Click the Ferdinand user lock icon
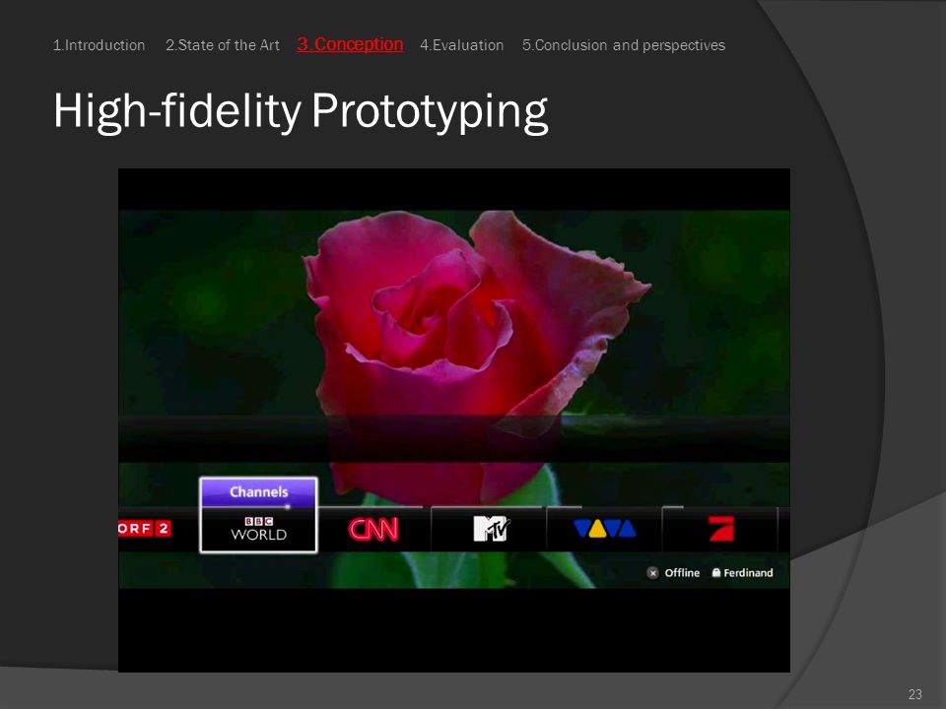Image resolution: width=946 pixels, height=709 pixels. tap(716, 573)
